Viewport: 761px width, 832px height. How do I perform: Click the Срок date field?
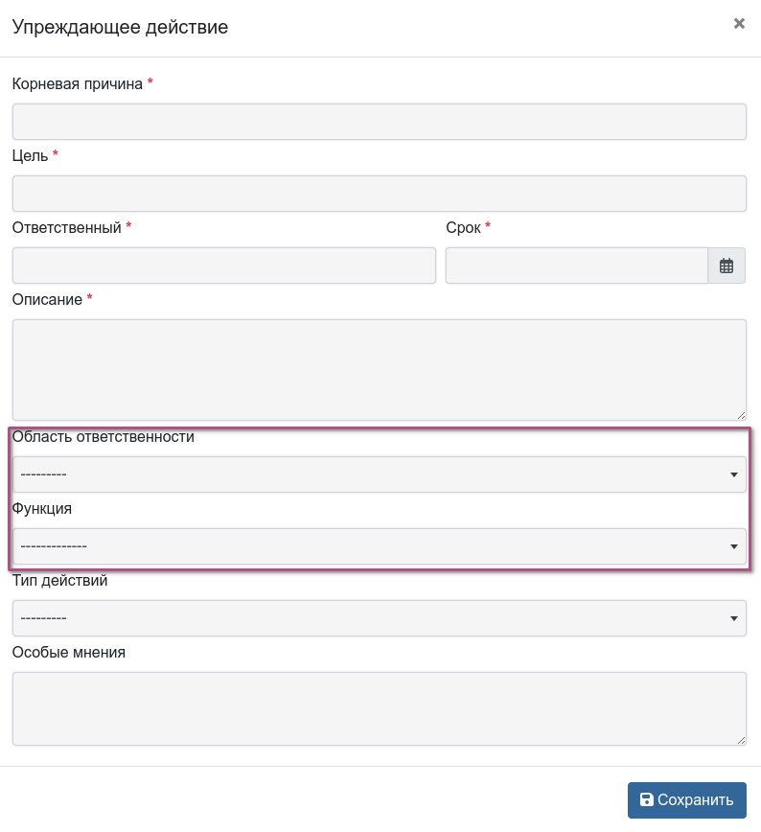(576, 266)
